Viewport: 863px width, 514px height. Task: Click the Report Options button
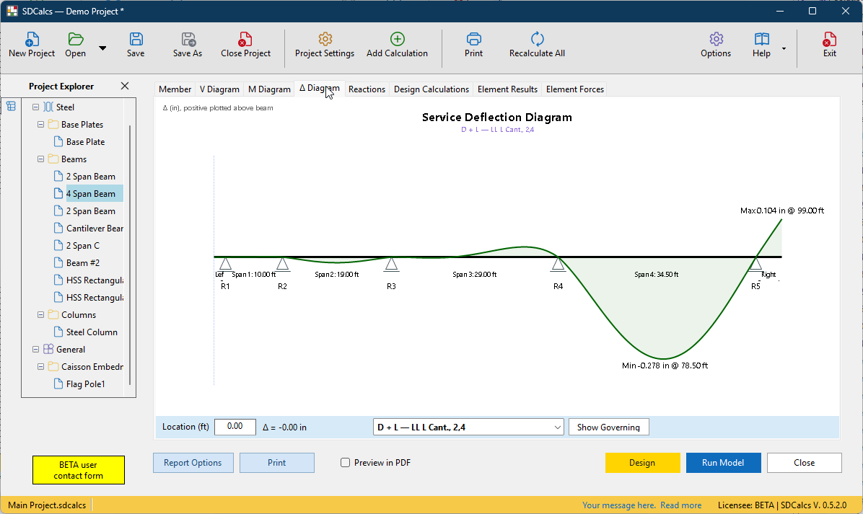[193, 463]
